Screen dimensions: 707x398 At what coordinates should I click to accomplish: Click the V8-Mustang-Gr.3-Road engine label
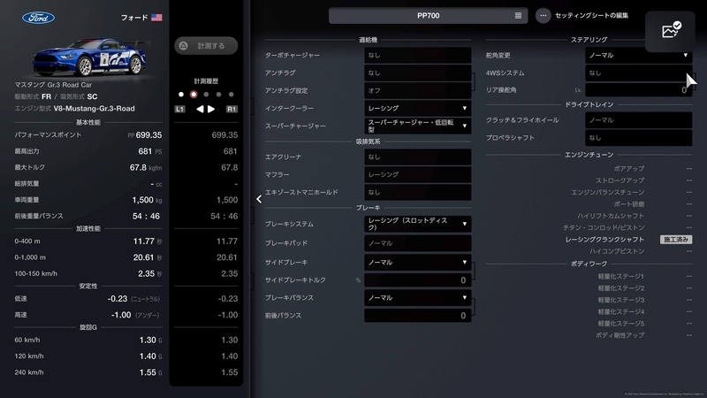[95, 108]
